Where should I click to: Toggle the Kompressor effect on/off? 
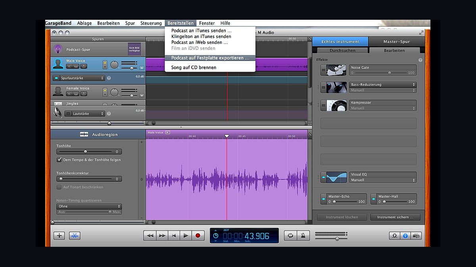tap(323, 105)
